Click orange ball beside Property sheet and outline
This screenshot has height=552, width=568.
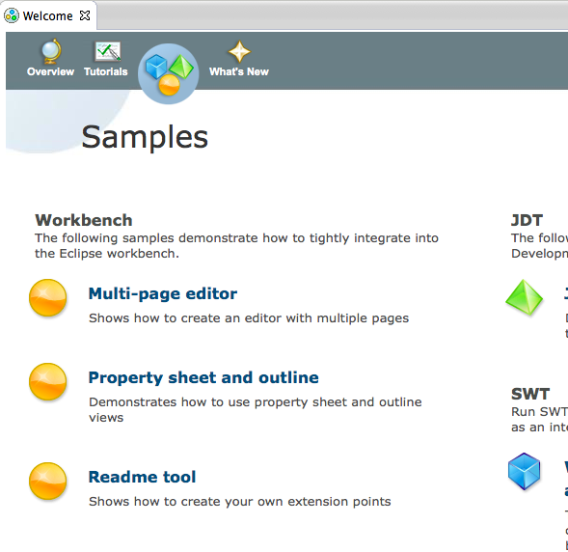(48, 382)
